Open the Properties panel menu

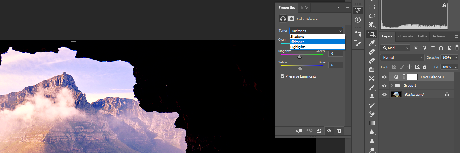[347, 8]
